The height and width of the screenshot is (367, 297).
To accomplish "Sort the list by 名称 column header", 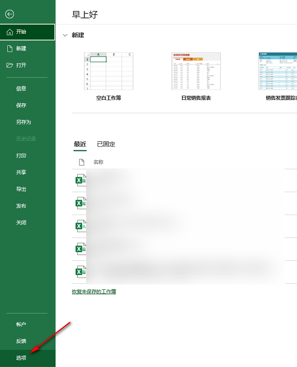I will tap(98, 162).
